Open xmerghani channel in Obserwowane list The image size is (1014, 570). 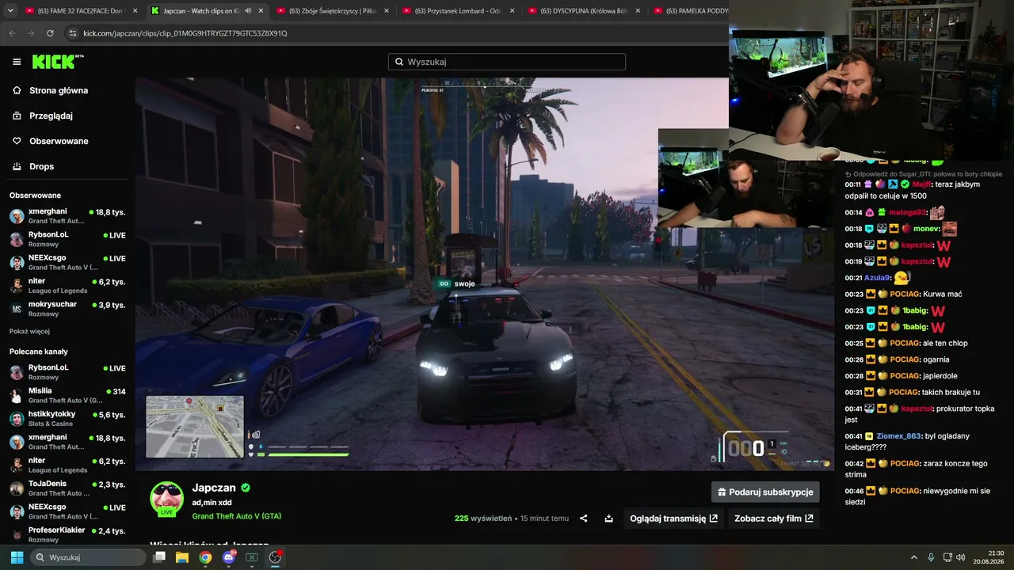point(67,216)
